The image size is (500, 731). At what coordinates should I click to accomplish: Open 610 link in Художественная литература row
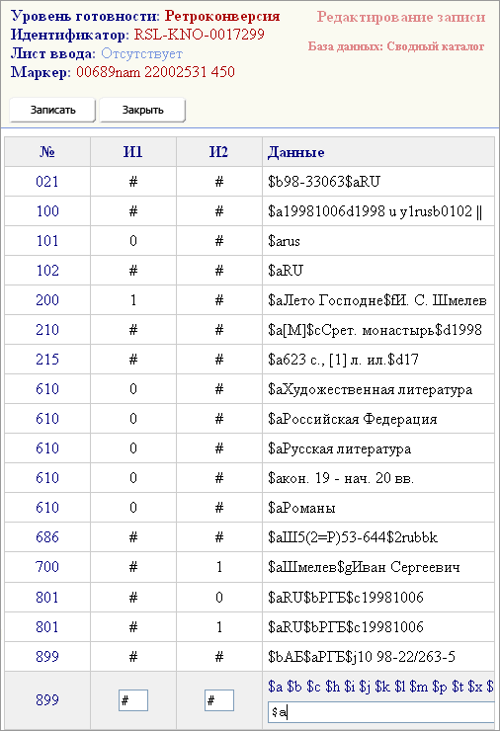[x=47, y=389]
